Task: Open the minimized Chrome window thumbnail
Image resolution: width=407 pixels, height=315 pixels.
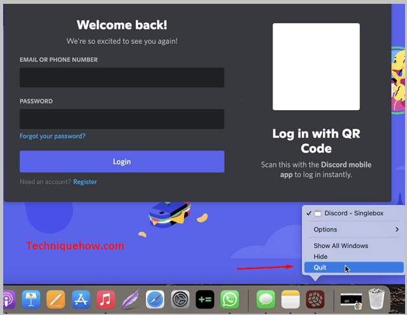Action: pyautogui.click(x=351, y=301)
